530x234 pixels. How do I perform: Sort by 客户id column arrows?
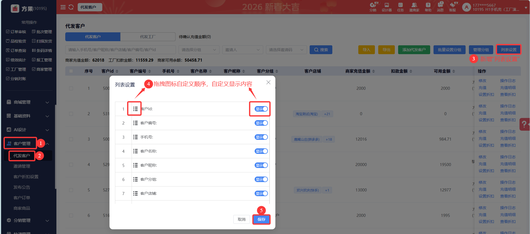117,71
